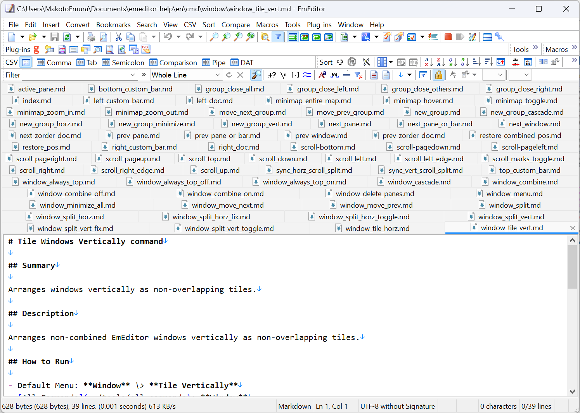Click the Find in Files icon
580x413 pixels.
[265, 37]
